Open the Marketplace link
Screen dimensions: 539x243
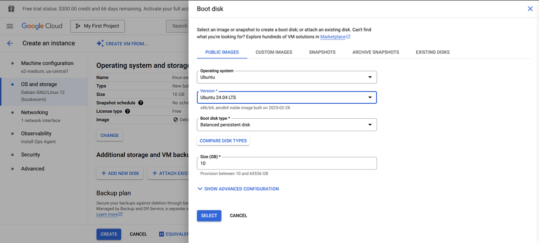(x=335, y=36)
